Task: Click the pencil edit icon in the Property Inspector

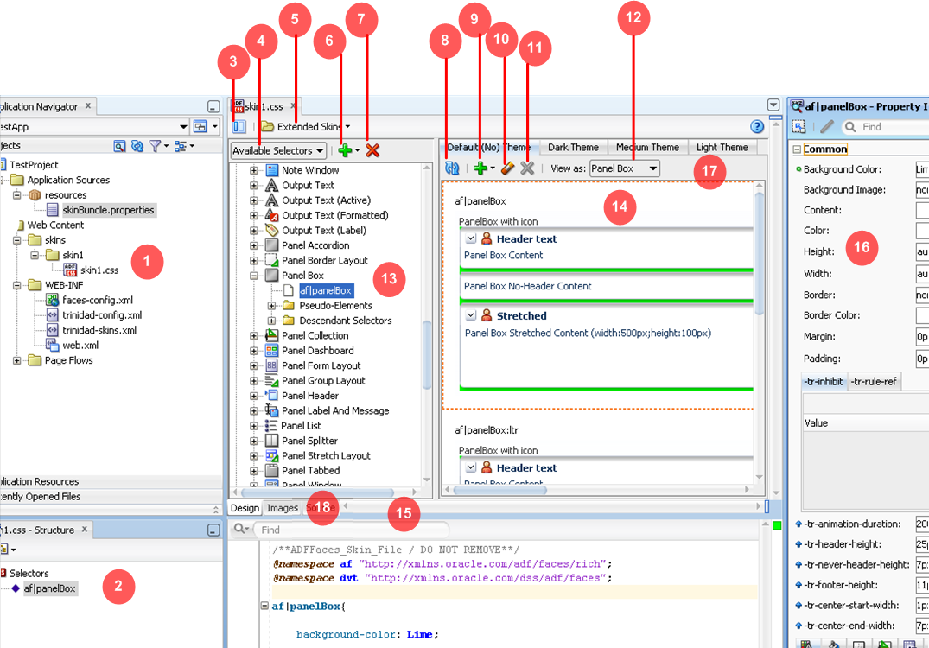Action: click(x=827, y=125)
